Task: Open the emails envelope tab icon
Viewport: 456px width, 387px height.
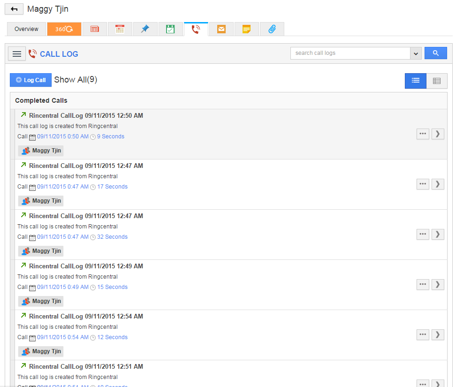Action: pyautogui.click(x=221, y=29)
